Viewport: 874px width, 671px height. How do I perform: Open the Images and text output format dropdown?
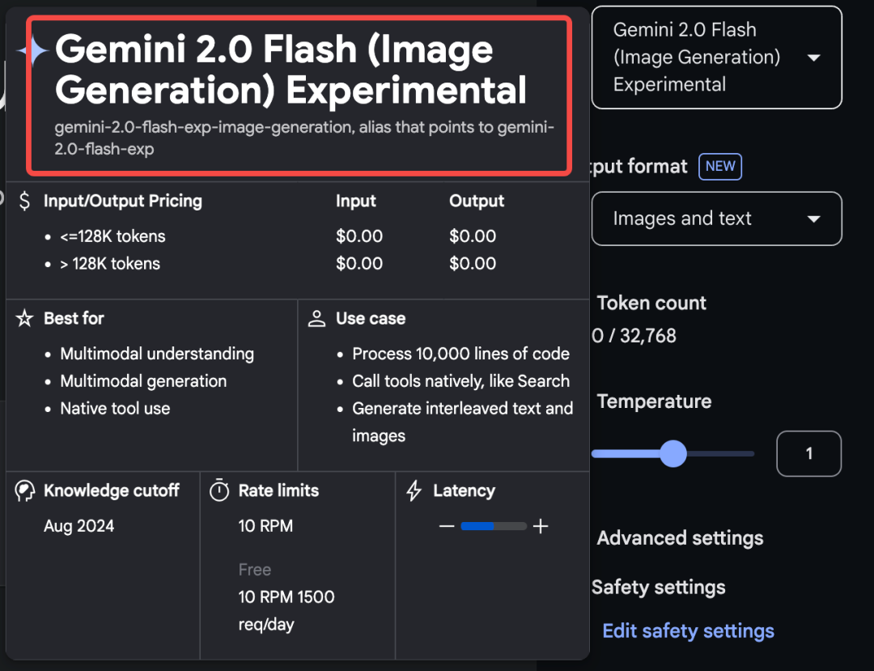(x=716, y=219)
